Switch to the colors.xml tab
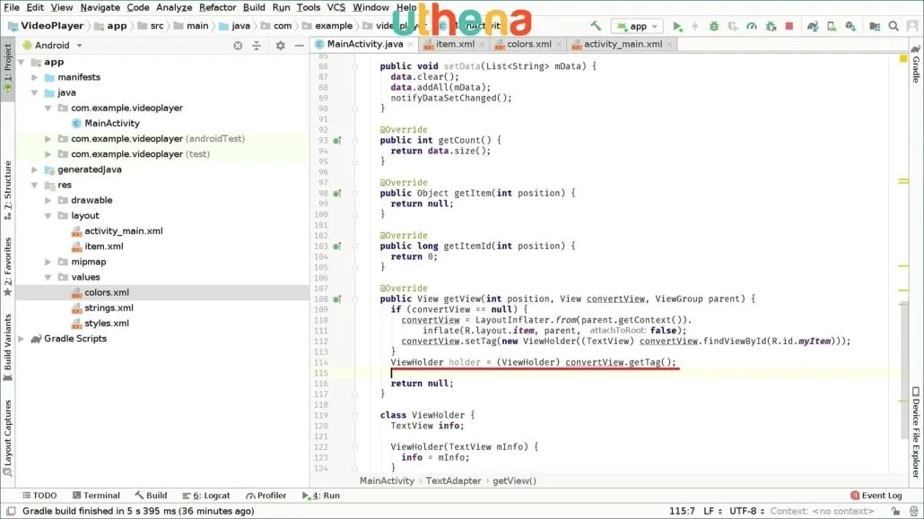 pos(529,44)
